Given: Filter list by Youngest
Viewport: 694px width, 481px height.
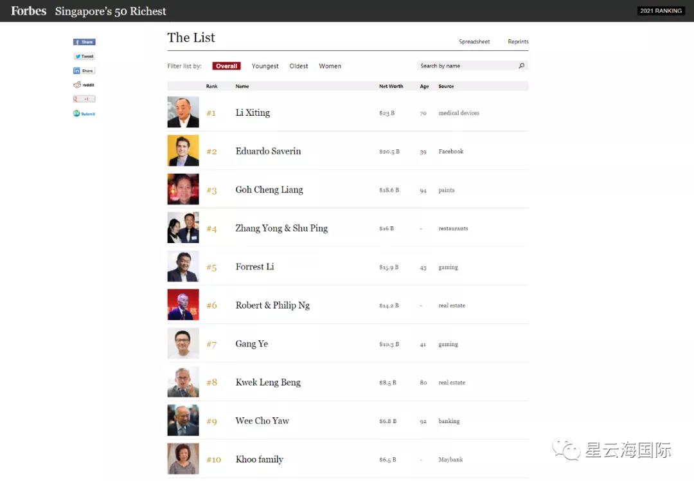Looking at the screenshot, I should point(265,66).
